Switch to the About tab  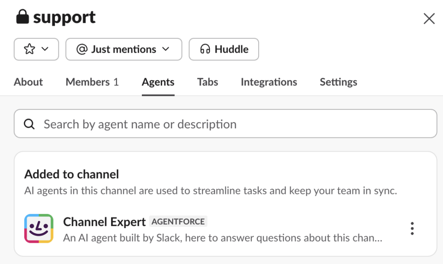click(28, 82)
